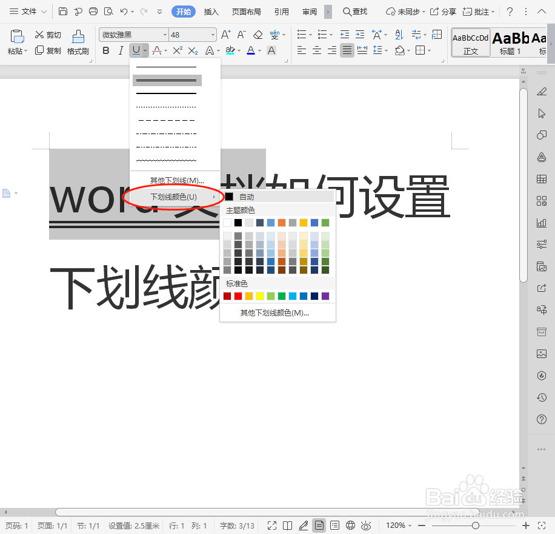Image resolution: width=555 pixels, height=534 pixels.
Task: Switch to the 审阅 tab
Action: tap(310, 12)
